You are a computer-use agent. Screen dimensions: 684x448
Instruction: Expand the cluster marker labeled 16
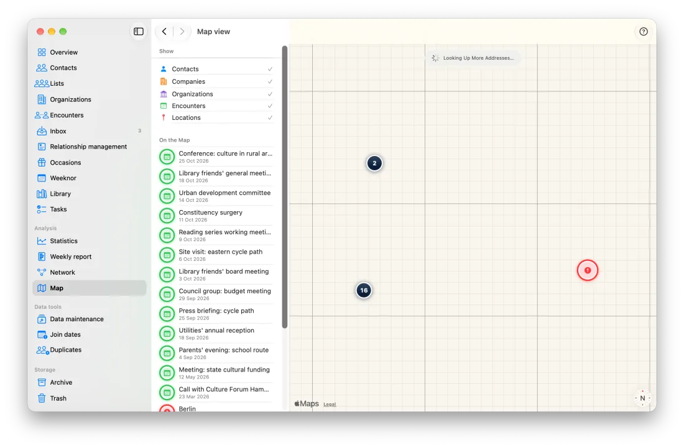[364, 290]
